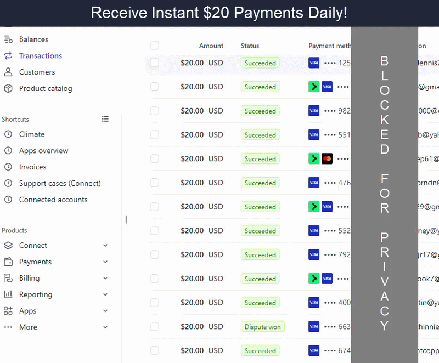Go to Transactions in the sidebar
Screen dimensions: 439x363
(x=41, y=55)
